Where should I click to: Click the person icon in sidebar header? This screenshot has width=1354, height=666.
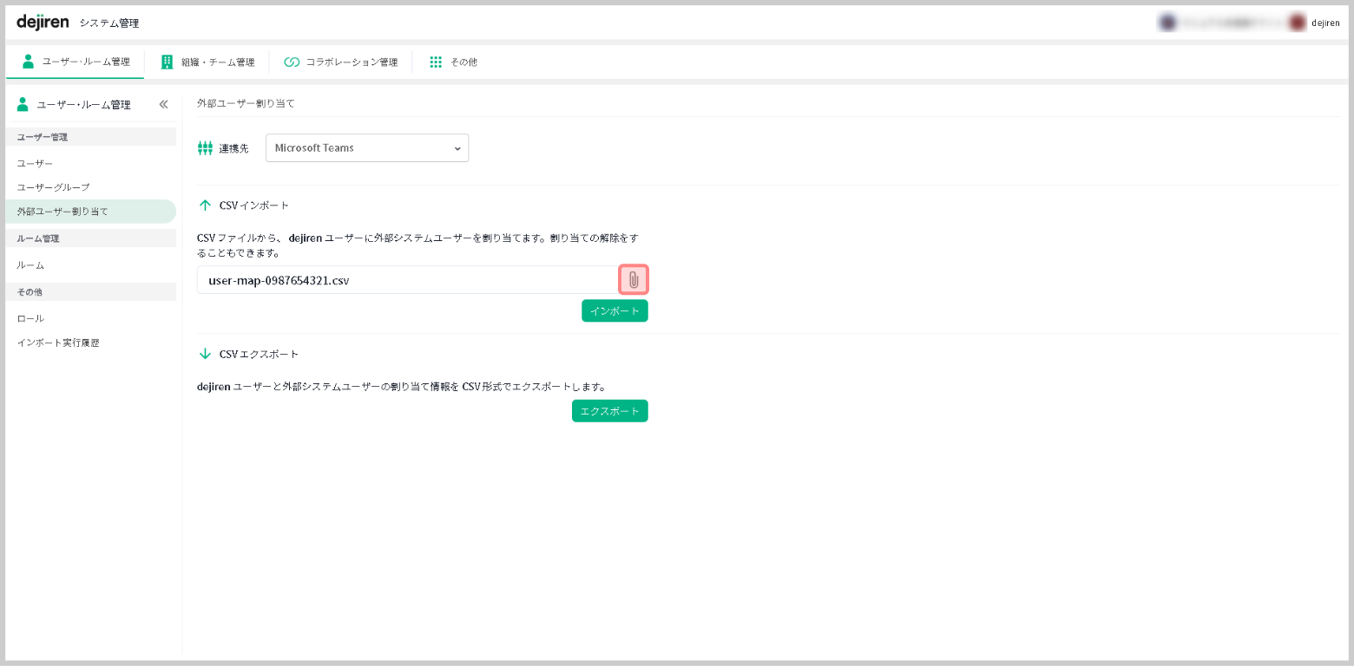pyautogui.click(x=23, y=104)
